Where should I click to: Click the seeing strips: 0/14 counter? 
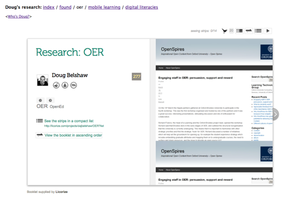click(203, 31)
